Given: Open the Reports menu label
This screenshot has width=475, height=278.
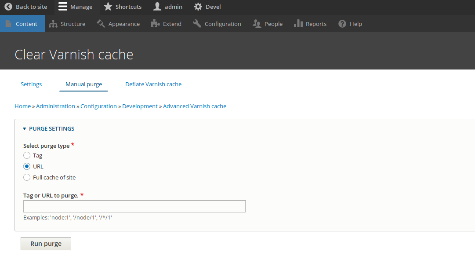Looking at the screenshot, I should pos(316,24).
